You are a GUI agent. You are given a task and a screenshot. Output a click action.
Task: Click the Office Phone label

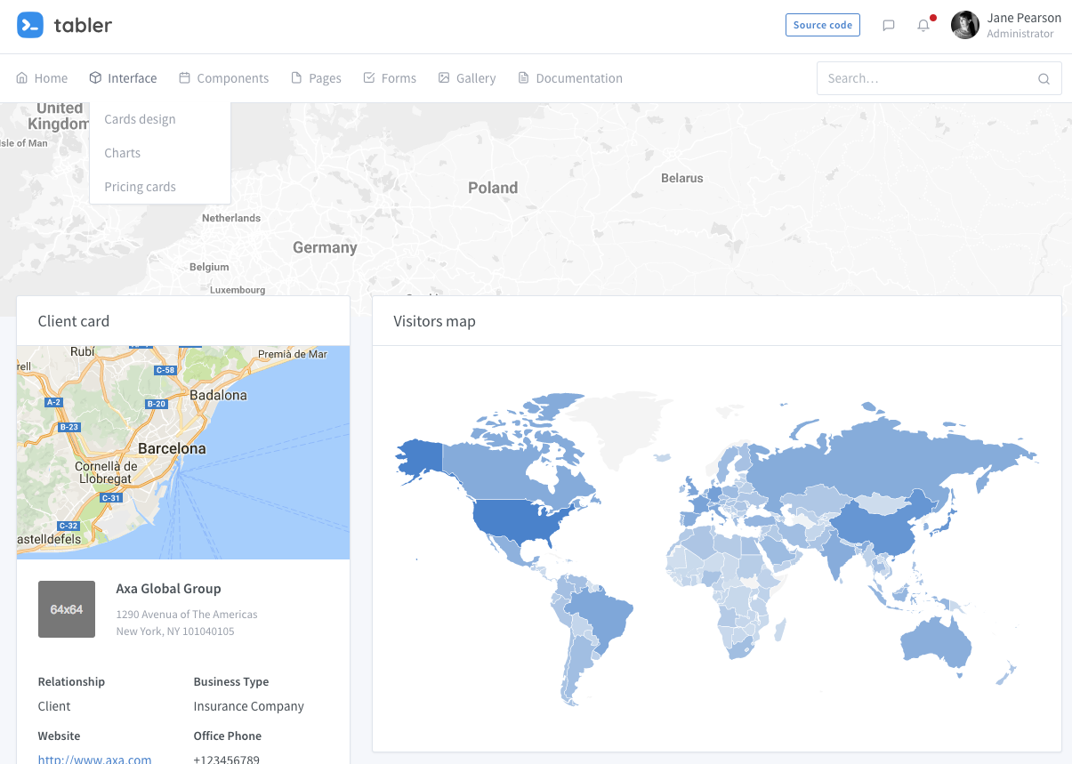(x=228, y=736)
